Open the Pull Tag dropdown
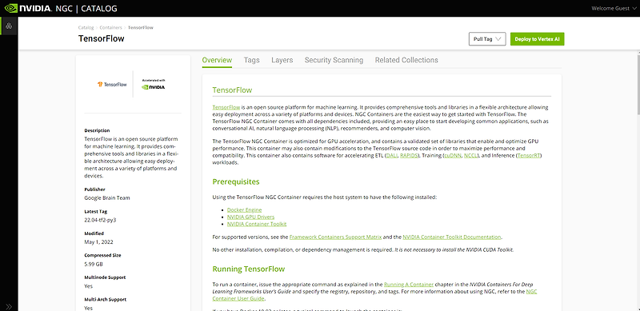This screenshot has width=640, height=311. 487,39
